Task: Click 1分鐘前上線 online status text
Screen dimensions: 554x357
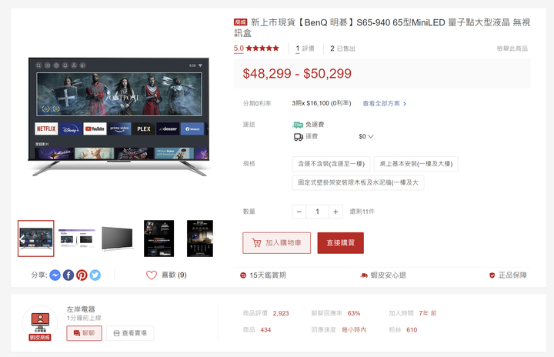Action: (84, 318)
